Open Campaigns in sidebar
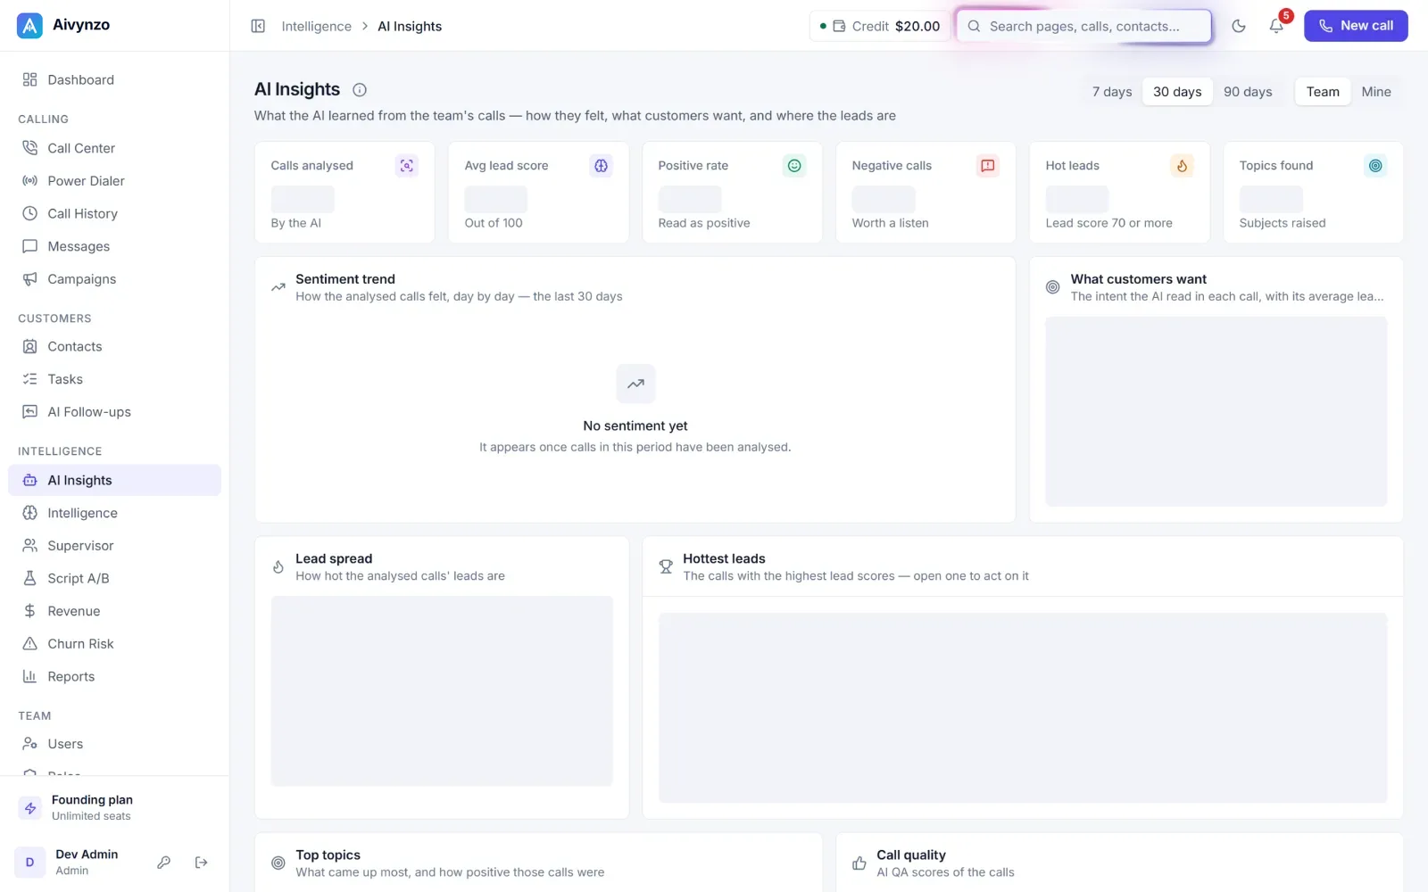The height and width of the screenshot is (892, 1428). pos(114,279)
